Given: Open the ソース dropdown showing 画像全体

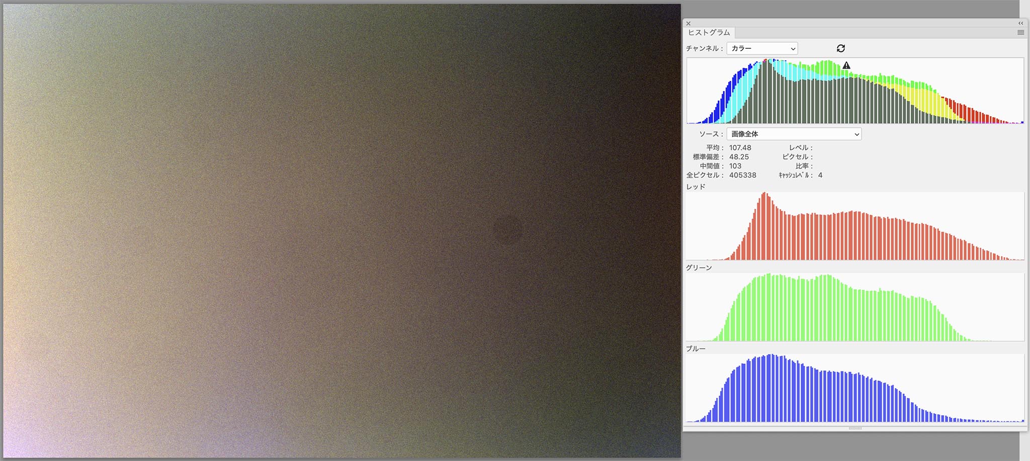Looking at the screenshot, I should 794,134.
